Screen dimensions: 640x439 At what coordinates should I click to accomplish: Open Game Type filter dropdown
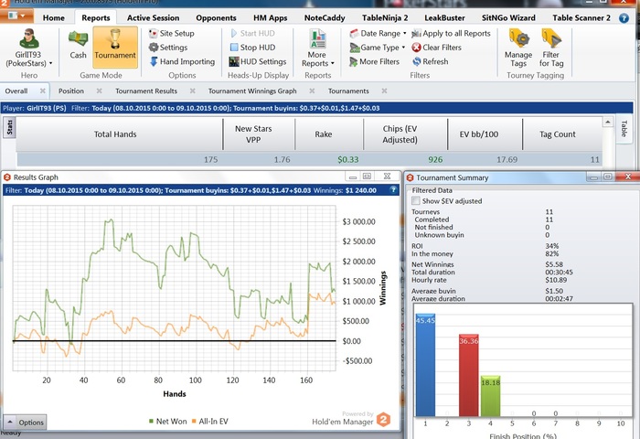point(377,48)
